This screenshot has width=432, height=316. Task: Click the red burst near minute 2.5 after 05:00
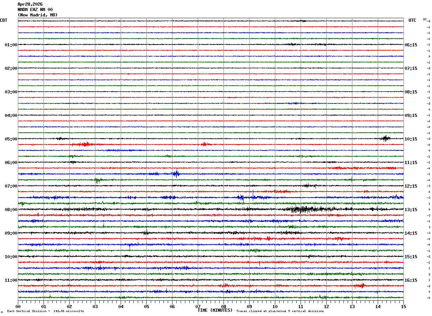85,144
